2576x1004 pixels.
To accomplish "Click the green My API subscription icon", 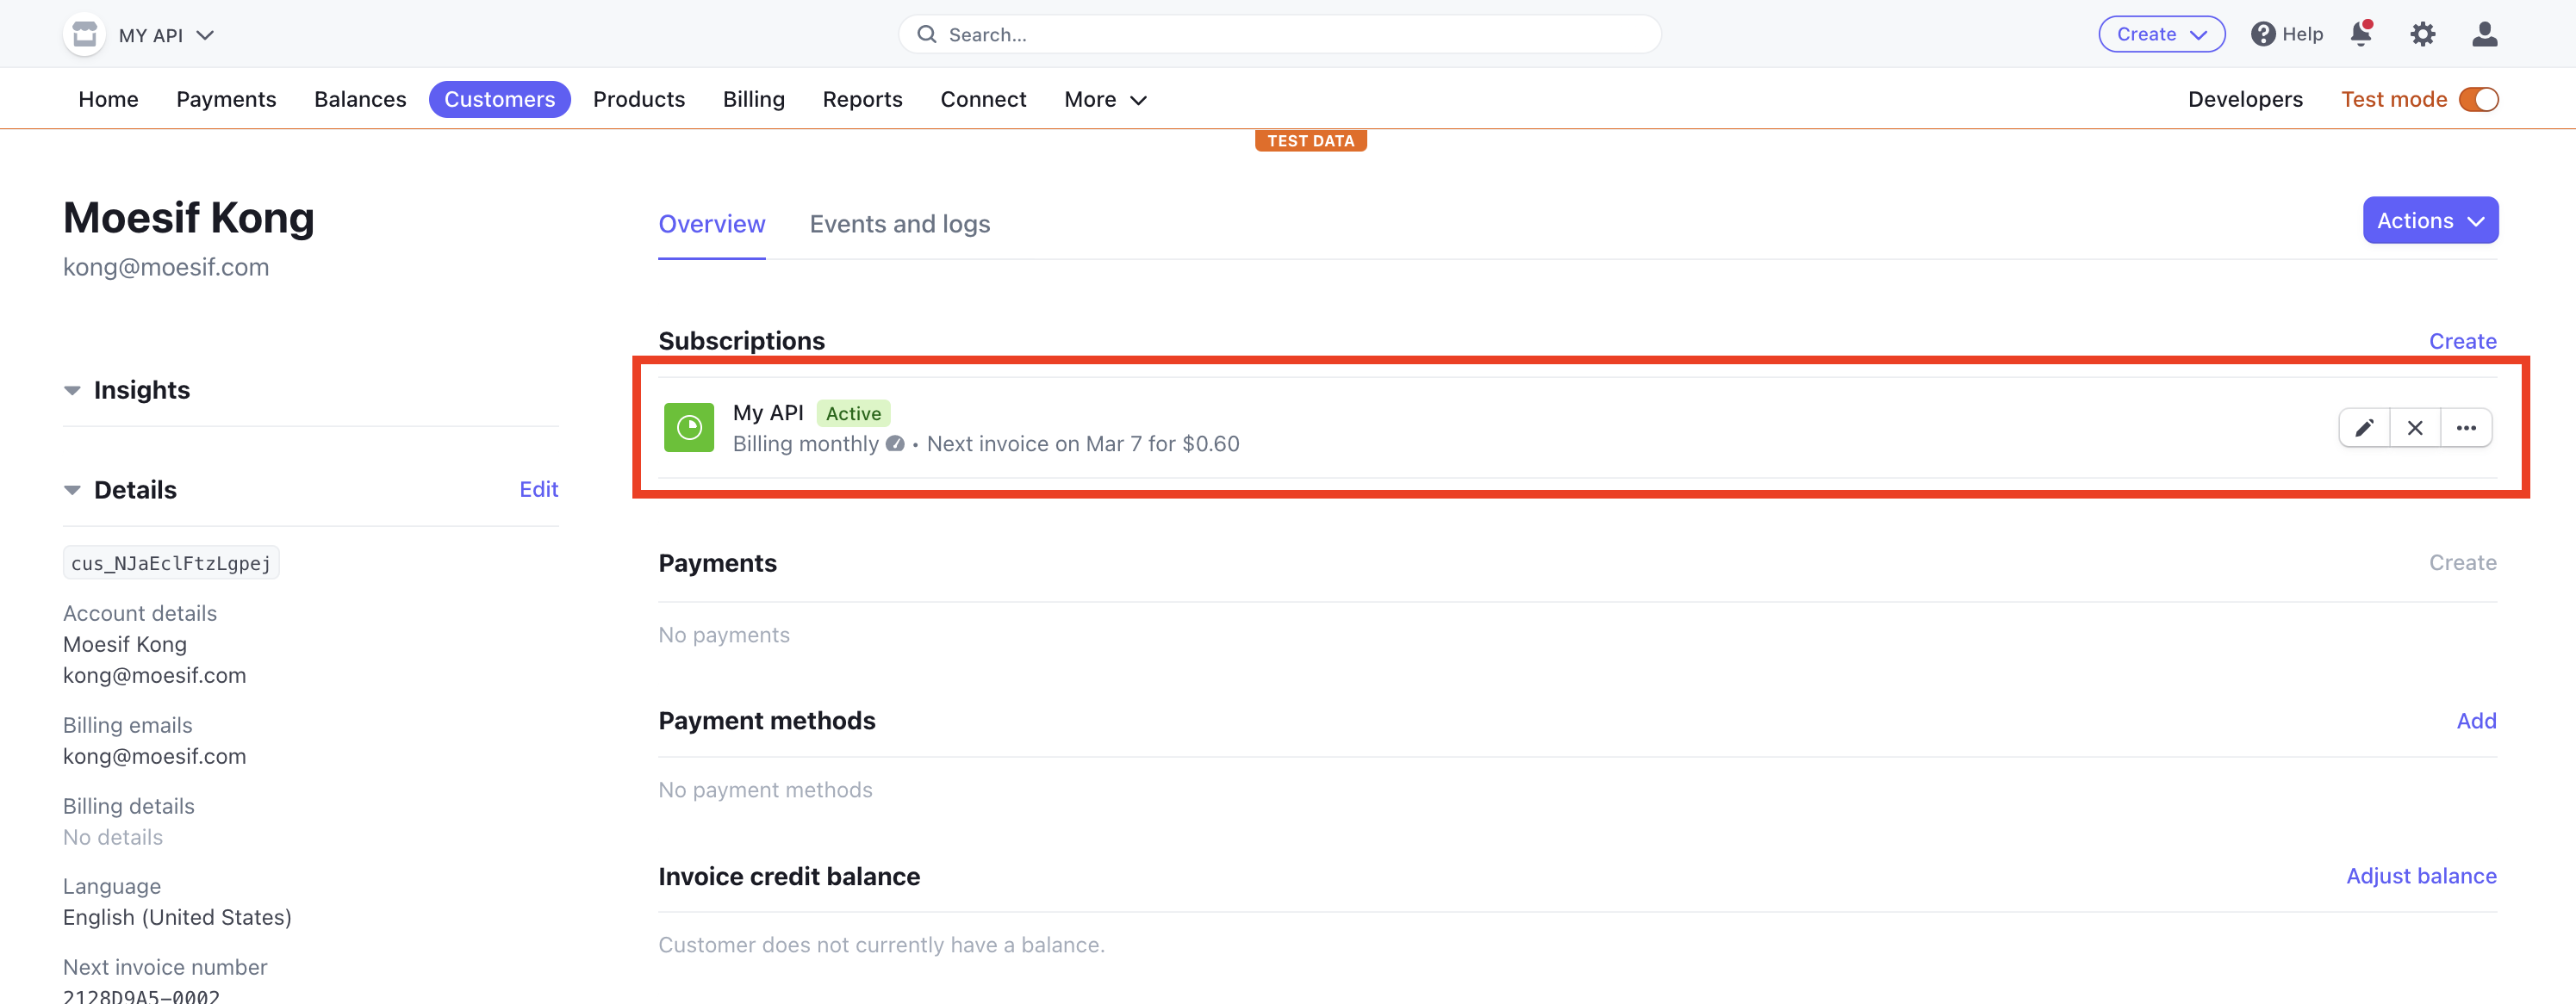I will [x=688, y=428].
